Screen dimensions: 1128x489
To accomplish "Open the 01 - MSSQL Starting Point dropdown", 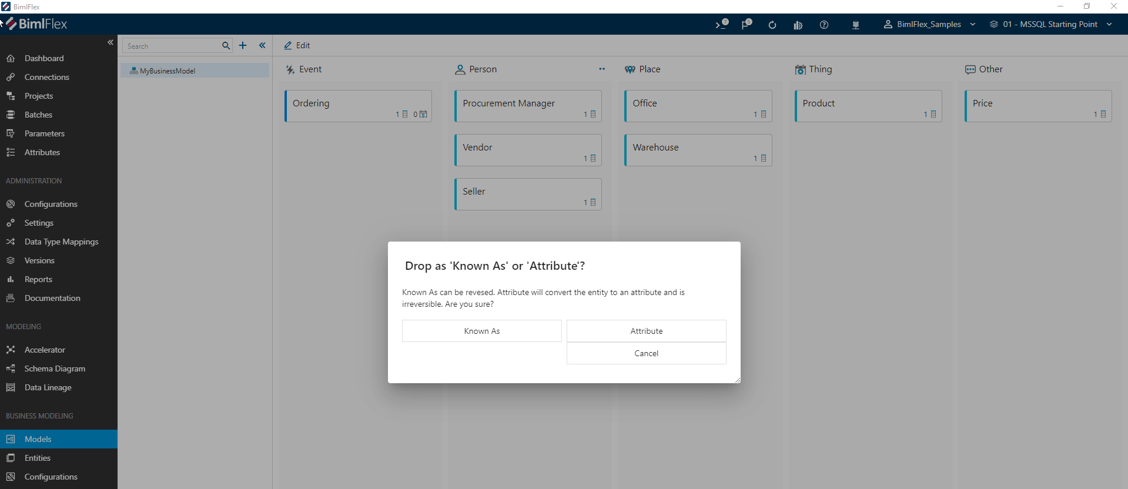I will click(1050, 24).
